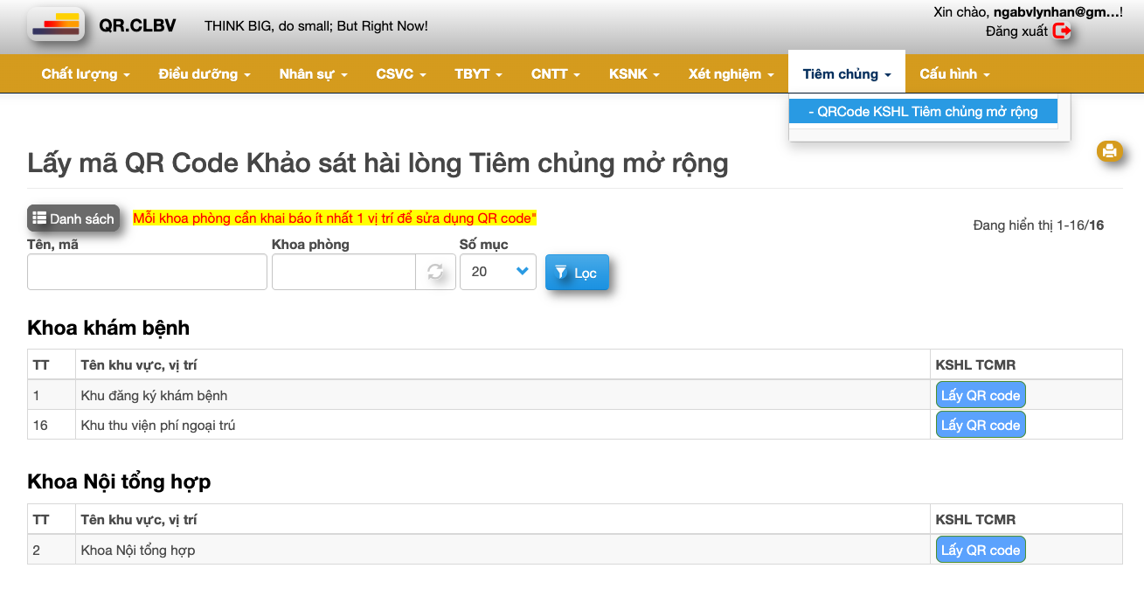Open the Xét nghiệm menu

tap(731, 74)
